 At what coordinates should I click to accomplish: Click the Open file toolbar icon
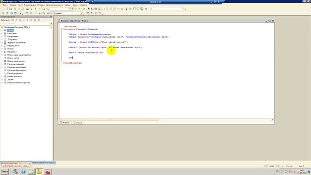pyautogui.click(x=7, y=9)
